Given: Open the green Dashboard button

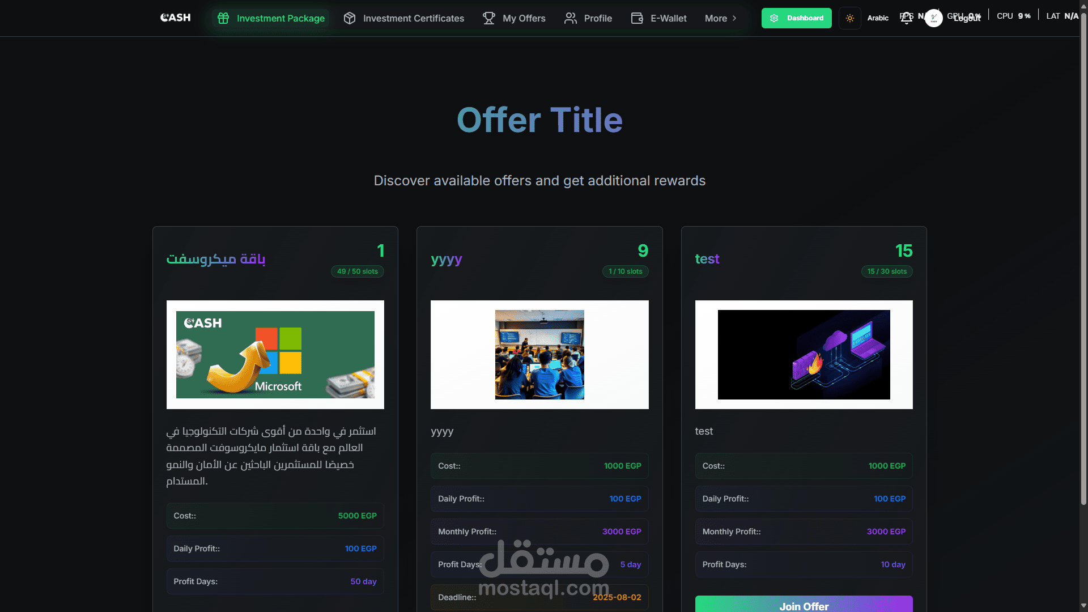Looking at the screenshot, I should point(796,18).
